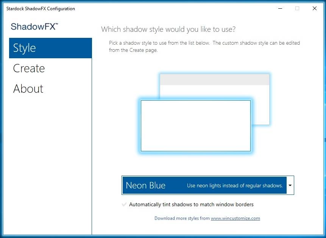Open the Style page in sidebar
Screen dimensions: 326x238
(50, 48)
